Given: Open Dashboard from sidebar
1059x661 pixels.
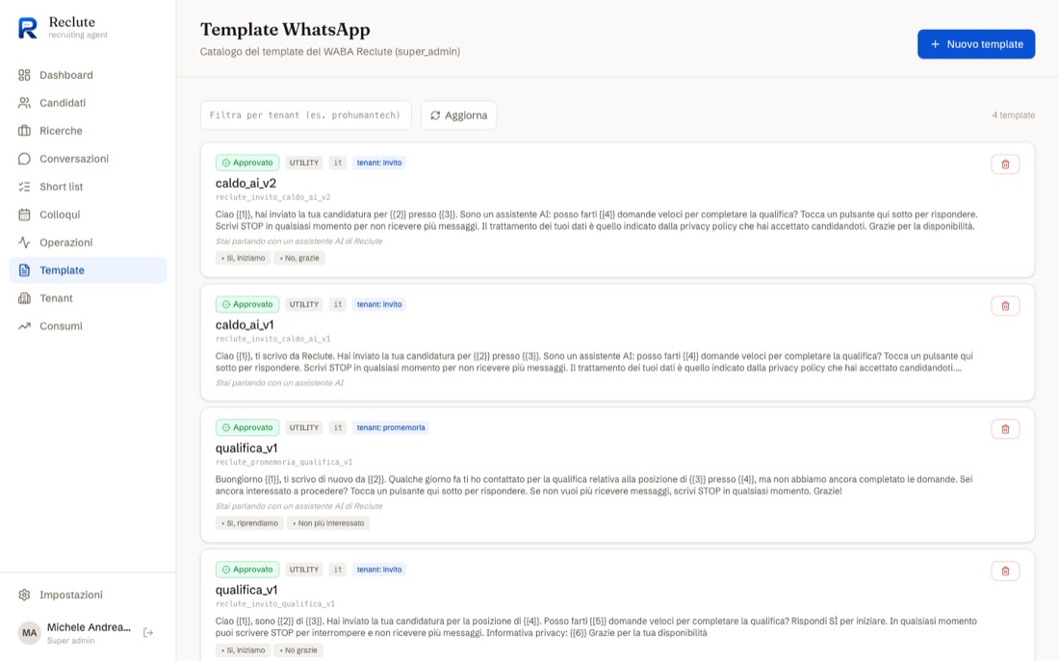Looking at the screenshot, I should point(88,75).
